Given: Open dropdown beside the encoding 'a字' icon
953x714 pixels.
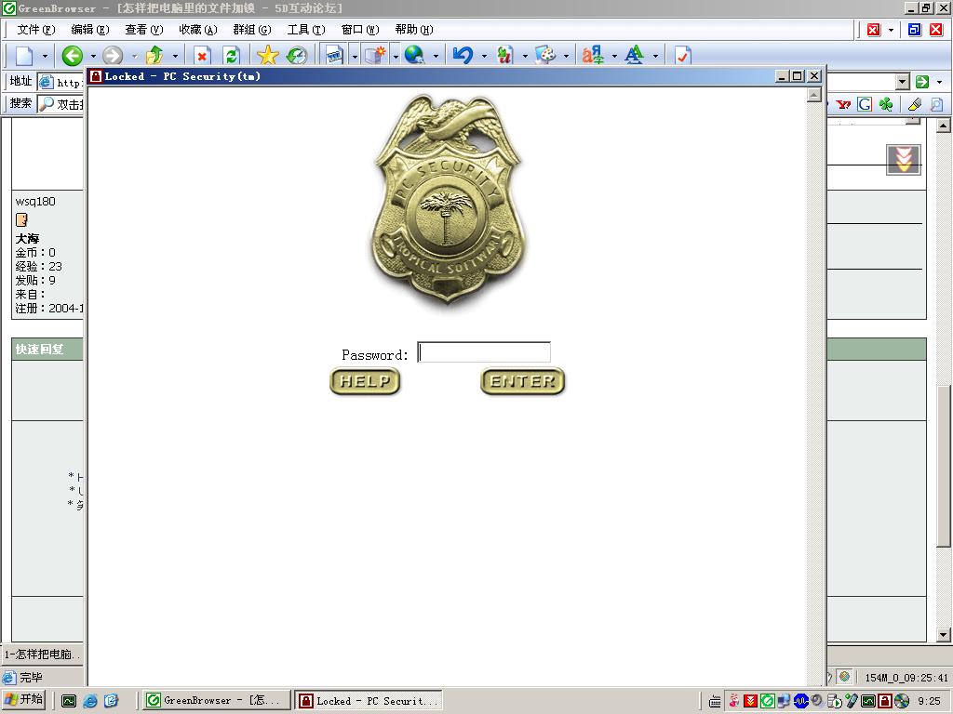Looking at the screenshot, I should pyautogui.click(x=614, y=57).
